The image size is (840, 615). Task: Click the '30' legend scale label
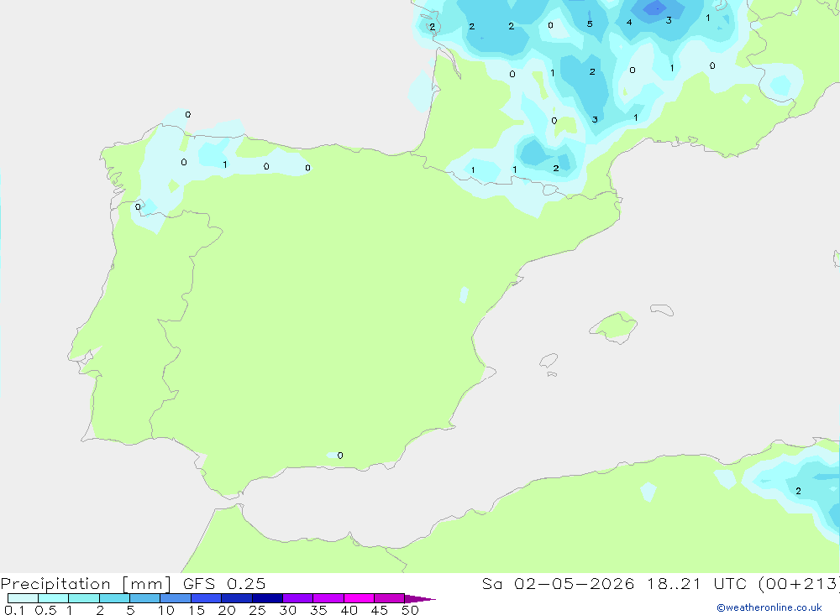pos(288,610)
